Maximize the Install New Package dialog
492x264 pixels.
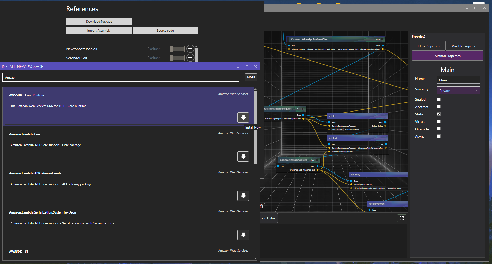247,66
